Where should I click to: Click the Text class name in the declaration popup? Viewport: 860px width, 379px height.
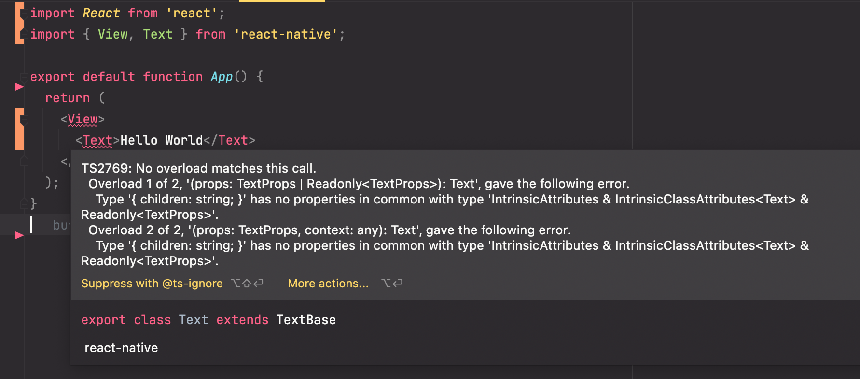point(193,319)
